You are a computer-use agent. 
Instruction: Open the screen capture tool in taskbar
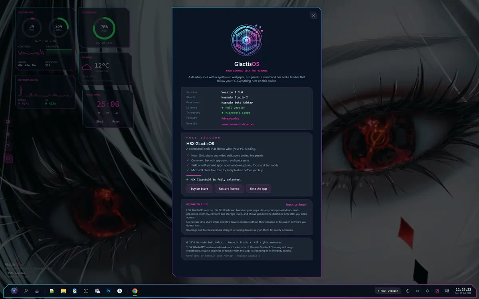coord(86,291)
